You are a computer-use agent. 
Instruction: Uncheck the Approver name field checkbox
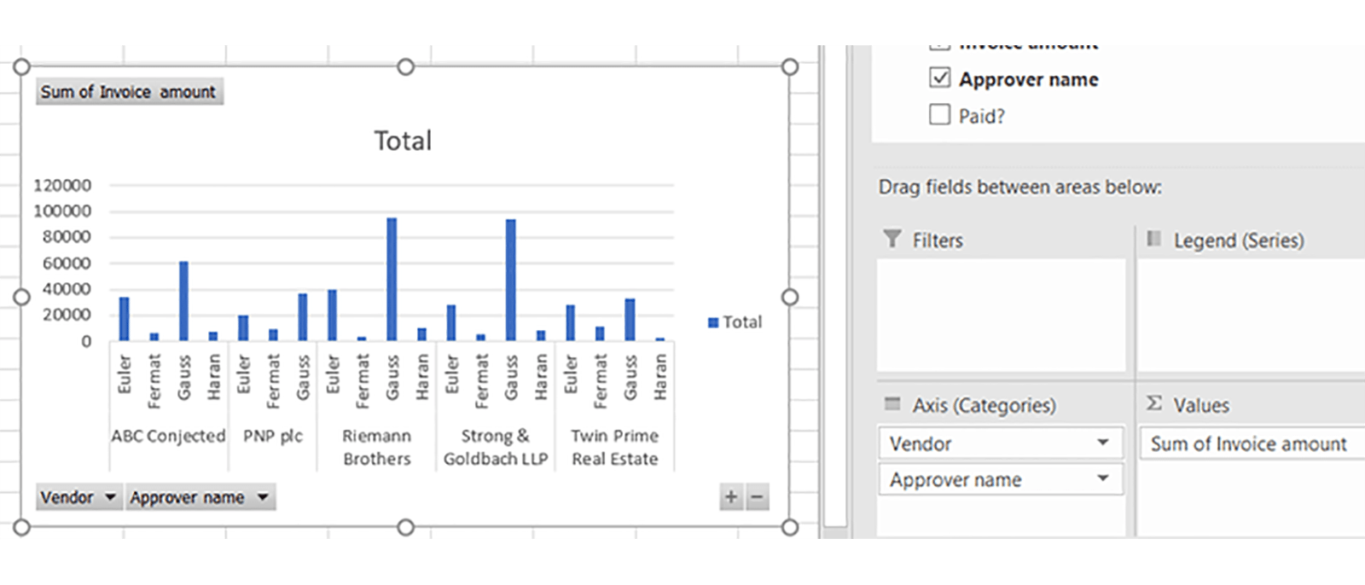coord(939,78)
